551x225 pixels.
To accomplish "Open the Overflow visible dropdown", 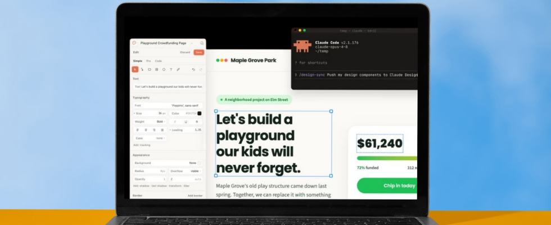I will [186, 171].
